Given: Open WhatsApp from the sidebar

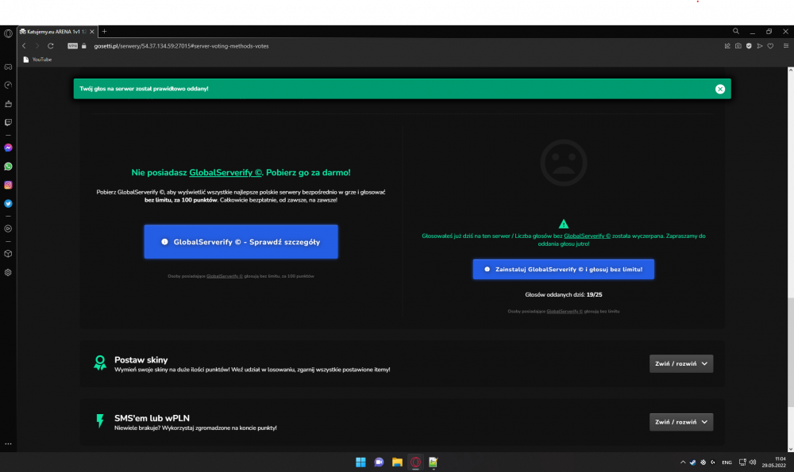Looking at the screenshot, I should (8, 167).
